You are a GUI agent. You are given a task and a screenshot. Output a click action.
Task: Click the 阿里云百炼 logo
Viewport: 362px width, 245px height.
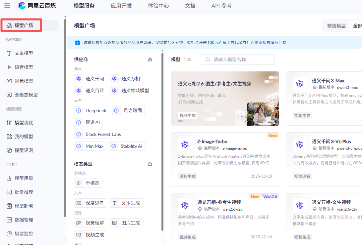tap(37, 6)
